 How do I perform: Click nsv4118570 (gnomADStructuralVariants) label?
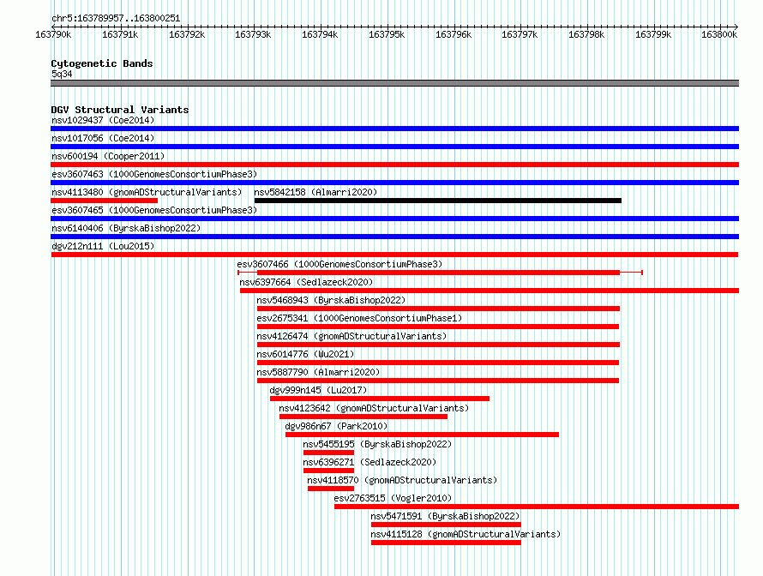[402, 480]
